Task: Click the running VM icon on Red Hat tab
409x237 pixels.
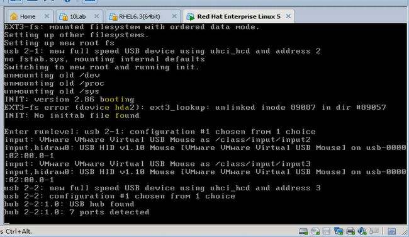Action: (191, 16)
